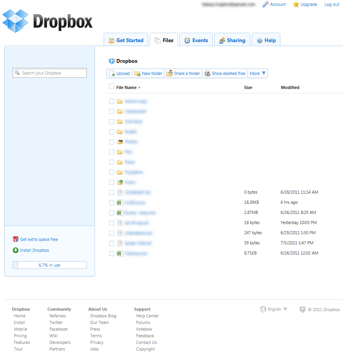Click the Share a folder icon

pyautogui.click(x=170, y=73)
